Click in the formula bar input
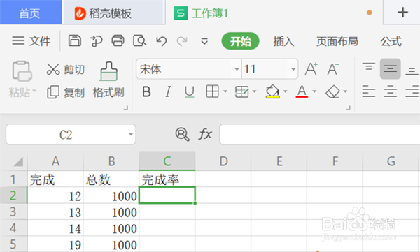The height and width of the screenshot is (252, 420). 320,135
